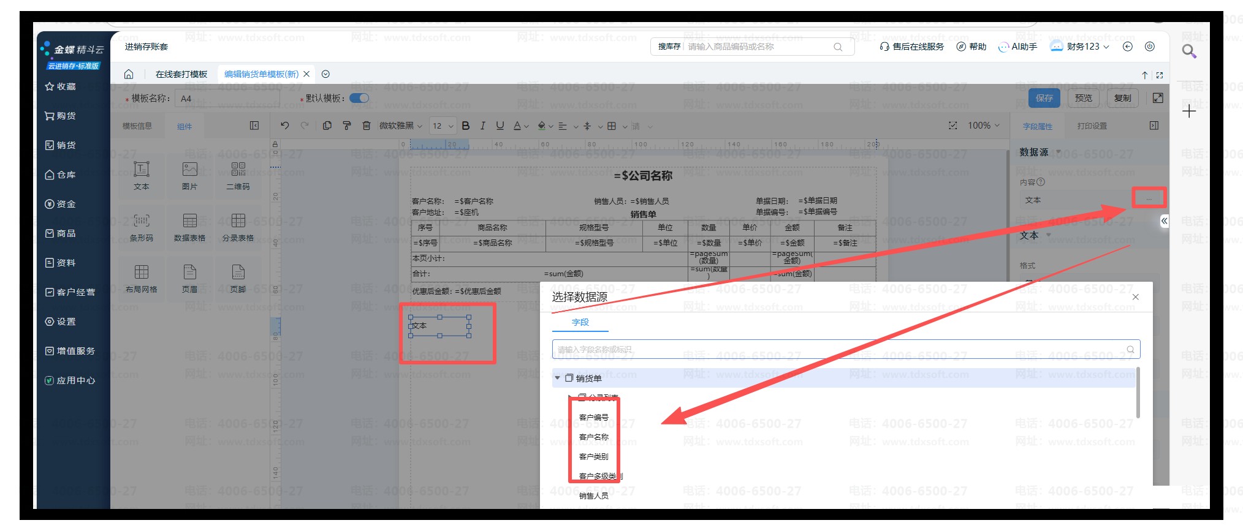Click the field name search input box
The image size is (1243, 531).
point(840,349)
